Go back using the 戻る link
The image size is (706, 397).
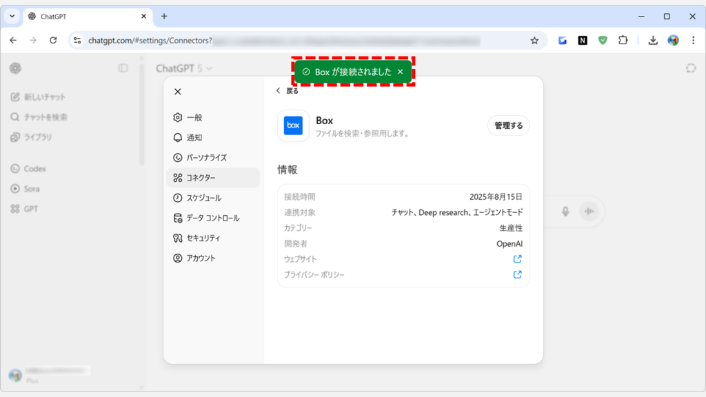click(x=288, y=91)
